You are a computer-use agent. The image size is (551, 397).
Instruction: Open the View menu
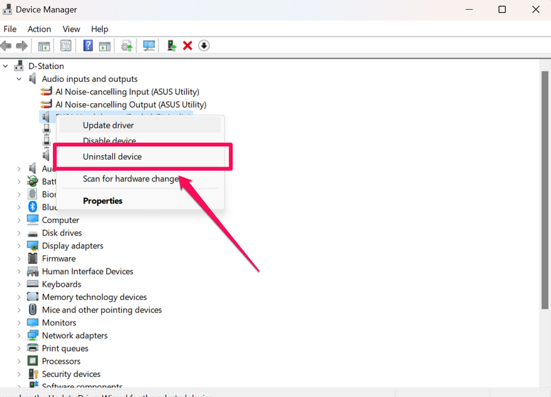click(71, 29)
